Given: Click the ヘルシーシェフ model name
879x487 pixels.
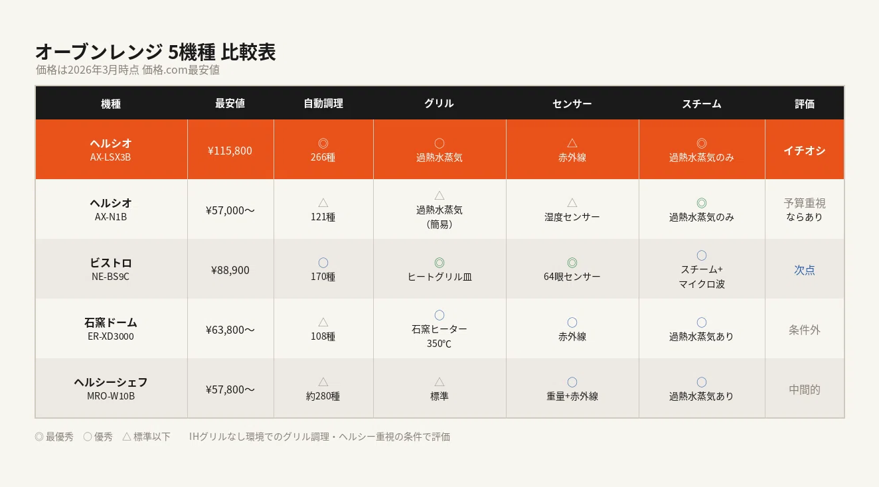Looking at the screenshot, I should pyautogui.click(x=111, y=382).
